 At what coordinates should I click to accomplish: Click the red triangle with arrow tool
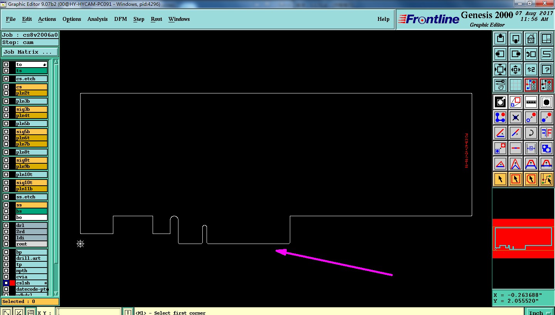[x=500, y=164]
